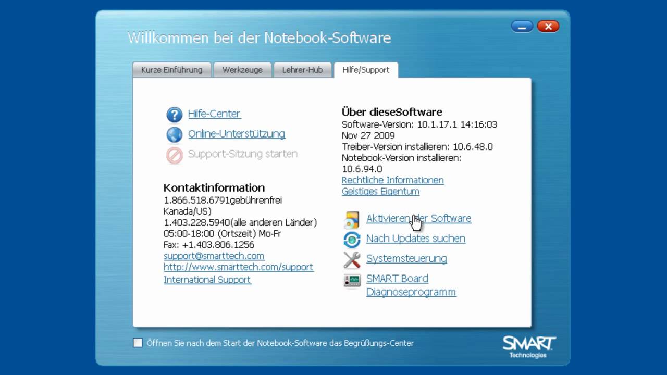Open the Werkzeuge tab
The image size is (667, 375).
(242, 70)
